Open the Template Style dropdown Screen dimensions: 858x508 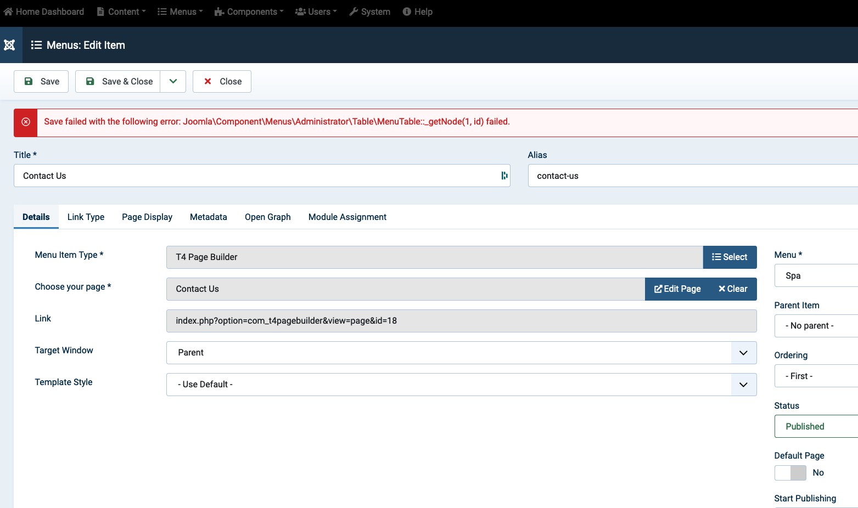461,385
